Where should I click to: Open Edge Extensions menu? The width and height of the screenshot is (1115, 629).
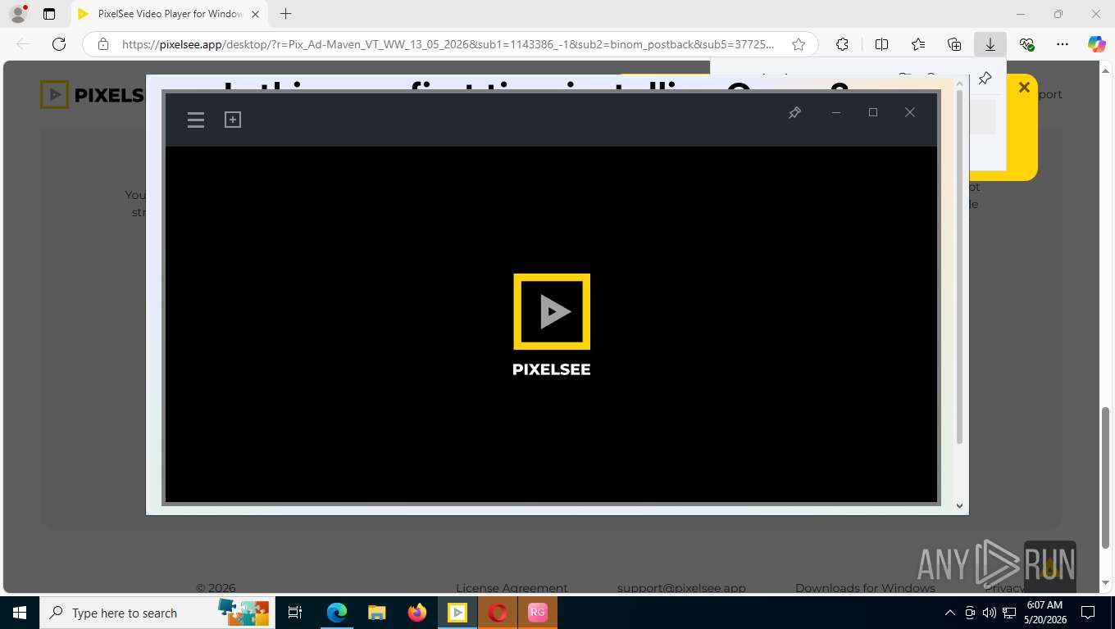842,44
